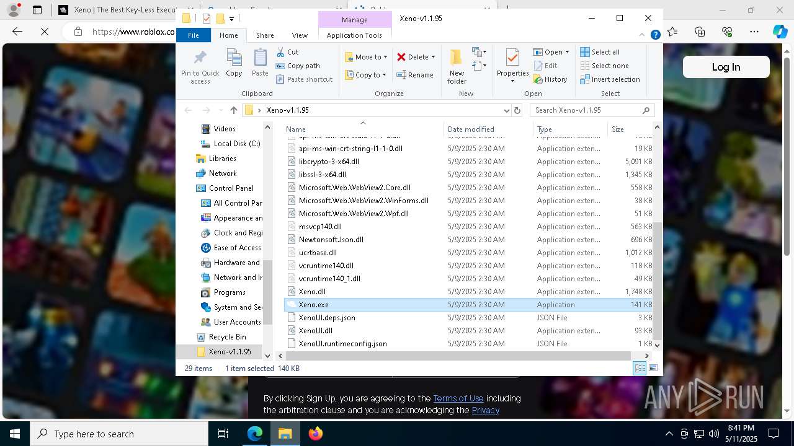Click the Cut scissors command

click(287, 52)
